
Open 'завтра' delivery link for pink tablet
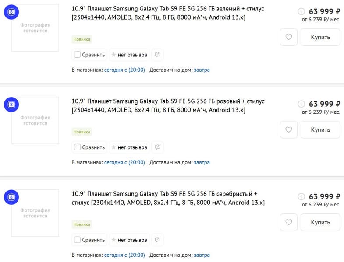(x=202, y=162)
